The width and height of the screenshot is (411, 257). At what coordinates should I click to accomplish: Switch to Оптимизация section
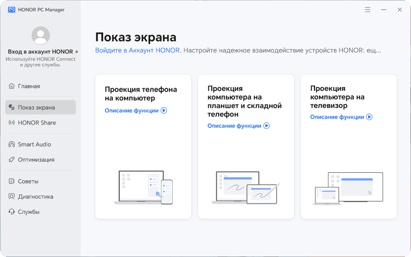coord(41,159)
